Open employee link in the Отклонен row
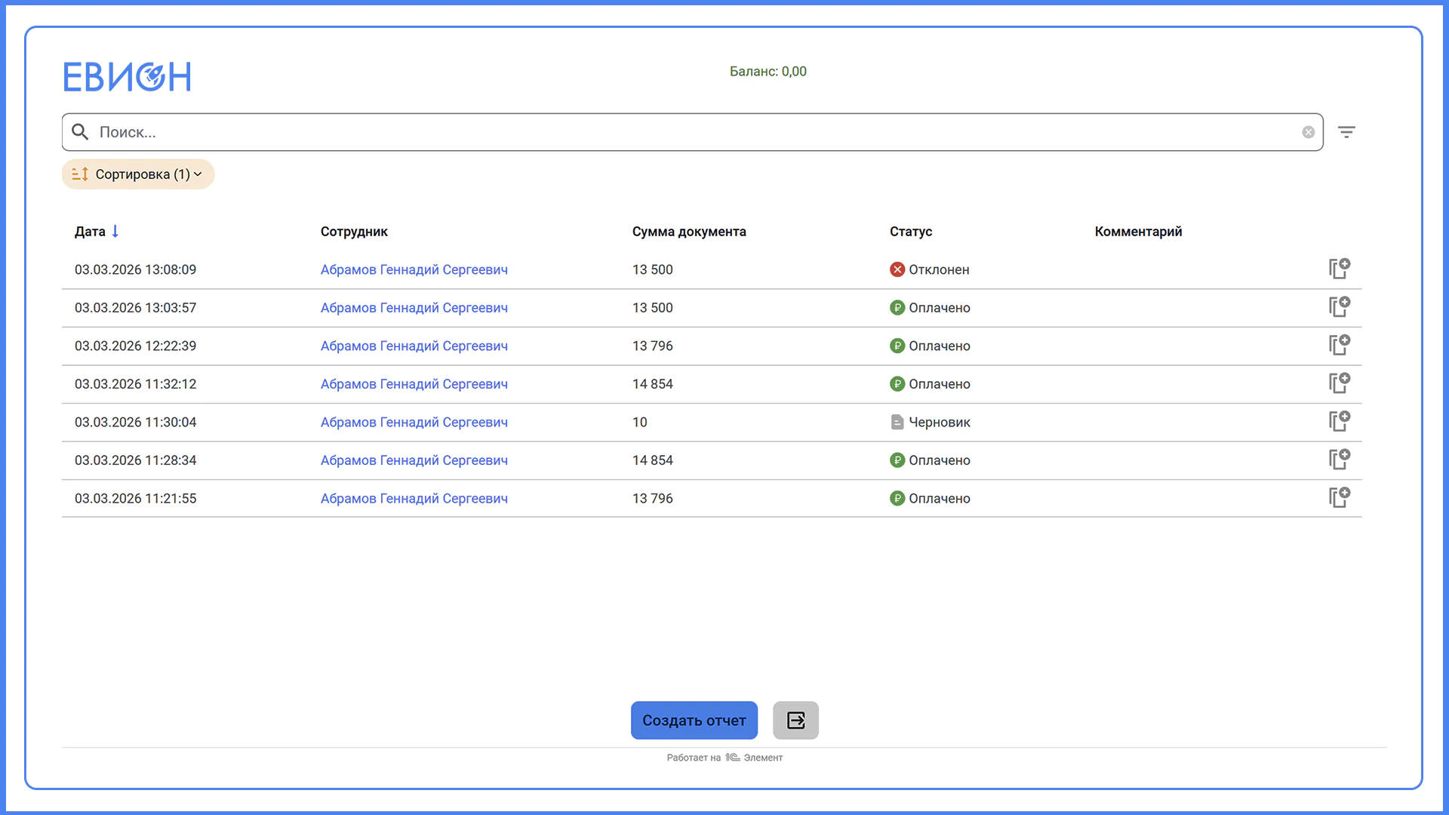This screenshot has width=1449, height=815. coord(414,269)
